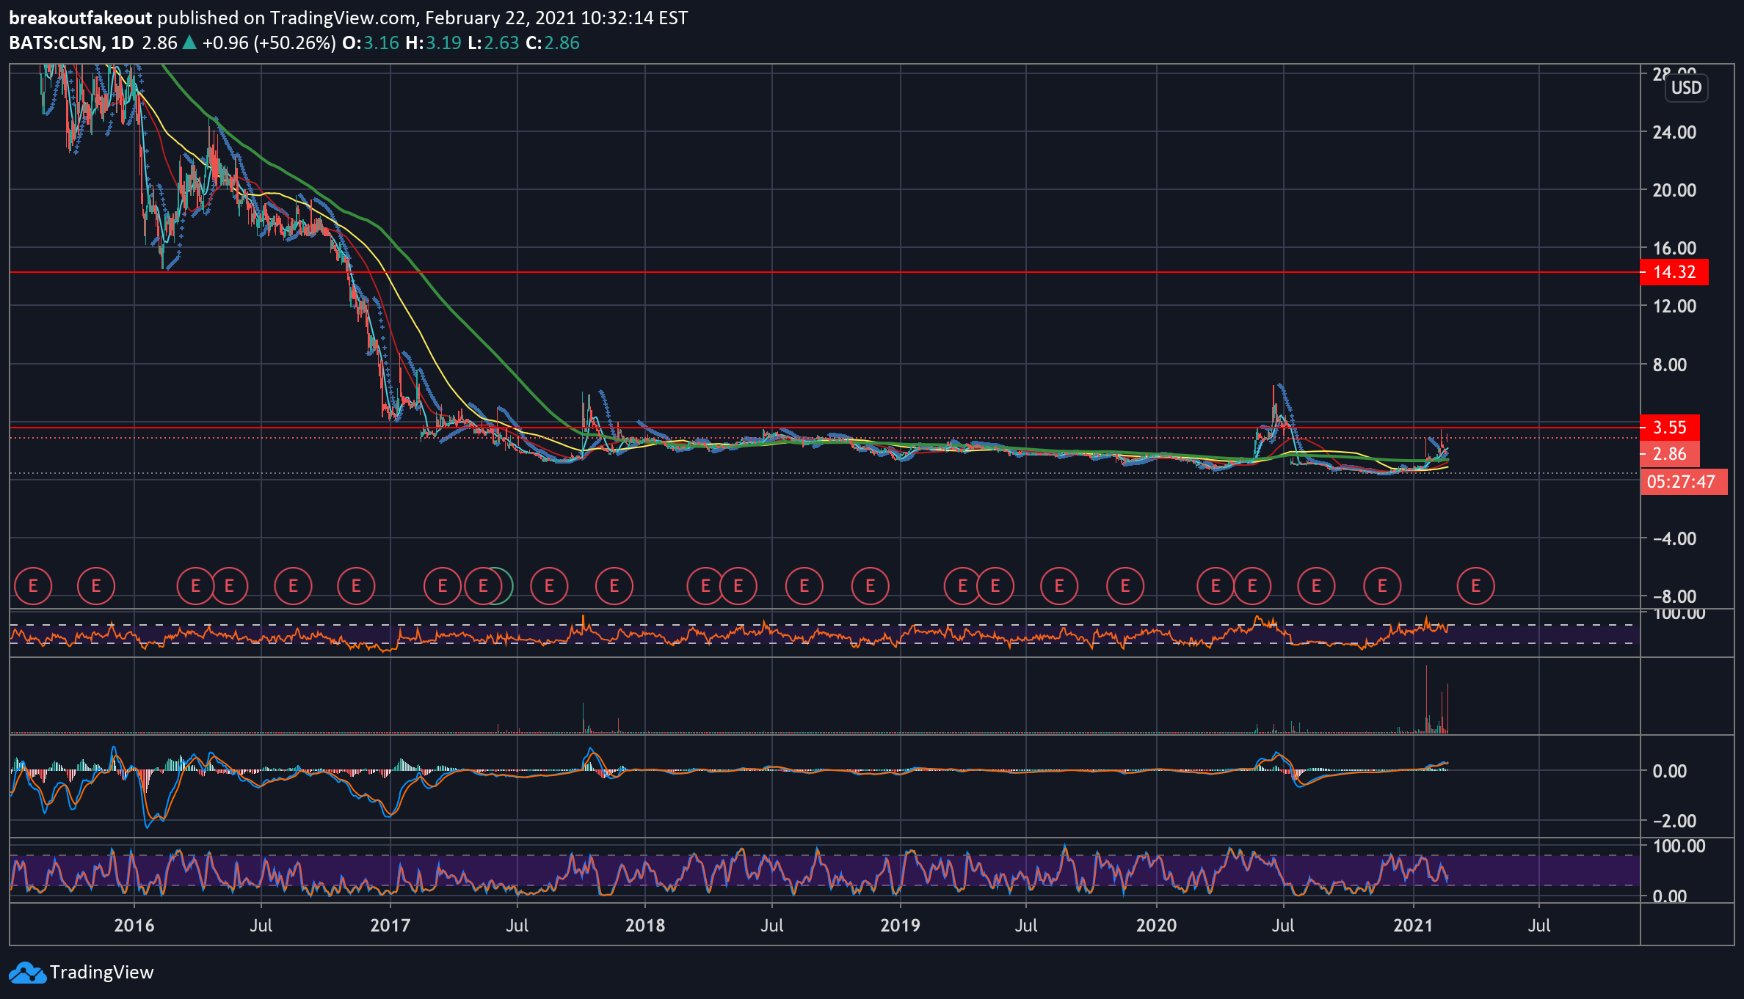This screenshot has width=1744, height=999.
Task: Select the 3.55 red price line label
Action: (x=1669, y=428)
